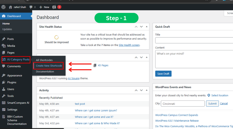The image size is (233, 129).
Task: Collapse the Activity panel
Action: coord(147,90)
